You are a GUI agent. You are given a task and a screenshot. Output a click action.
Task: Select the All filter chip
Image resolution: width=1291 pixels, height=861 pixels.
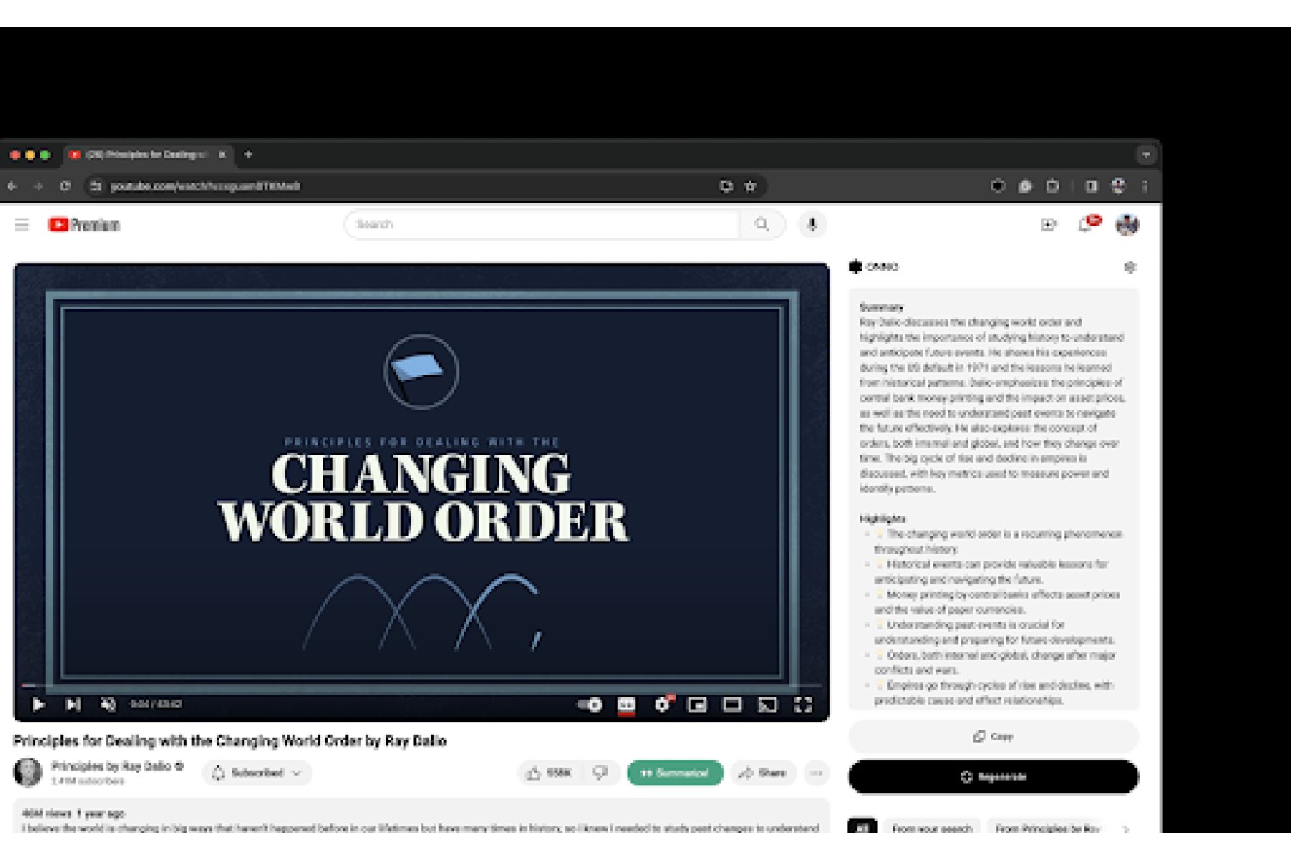click(862, 828)
